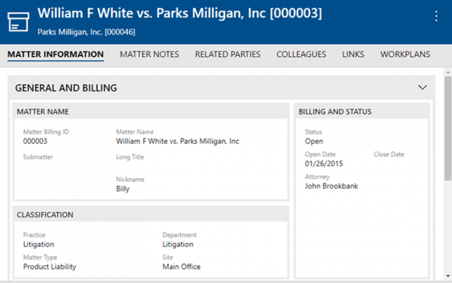This screenshot has height=283, width=452.
Task: Click the attorney name John Brookbank
Action: coord(331,186)
